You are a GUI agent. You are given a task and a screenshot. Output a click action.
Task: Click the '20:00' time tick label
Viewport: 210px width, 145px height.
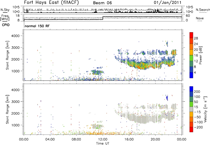click(x=155, y=140)
